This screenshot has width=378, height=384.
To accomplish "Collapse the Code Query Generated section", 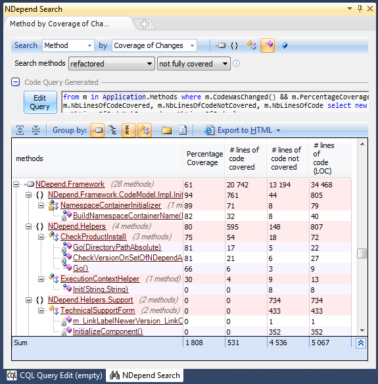I will 15,82.
